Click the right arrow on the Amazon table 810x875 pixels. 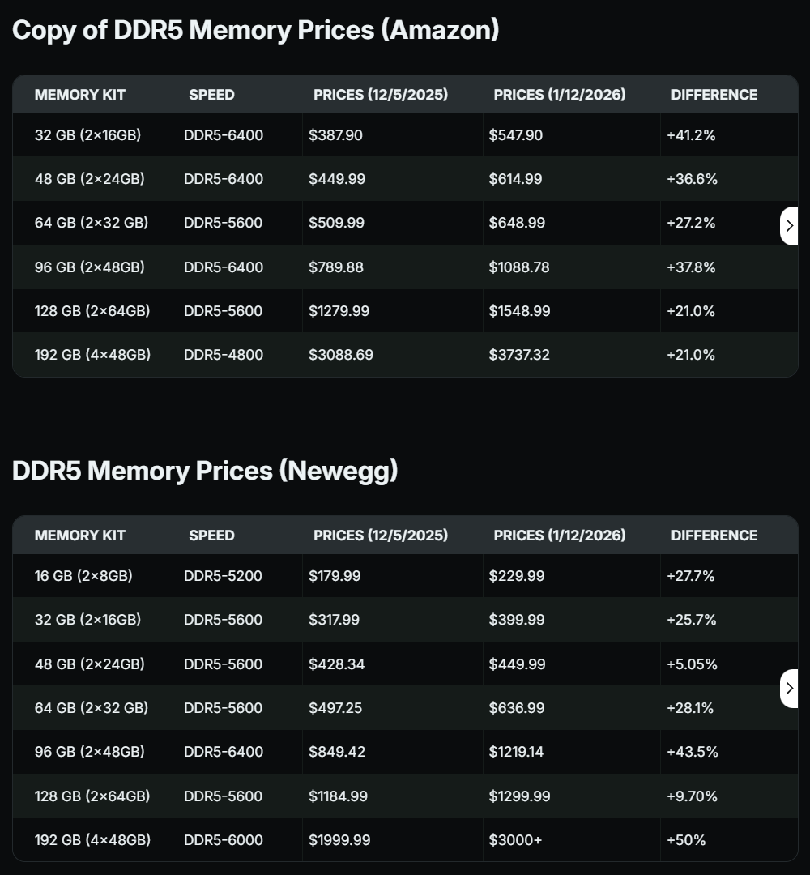click(x=790, y=226)
